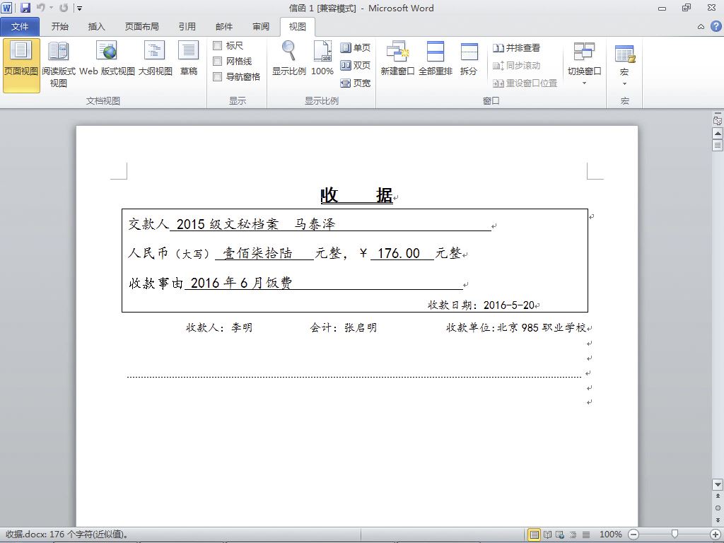Viewport: 724px width, 543px height.
Task: Open the Zoom dialog (显示比例)
Action: point(288,59)
